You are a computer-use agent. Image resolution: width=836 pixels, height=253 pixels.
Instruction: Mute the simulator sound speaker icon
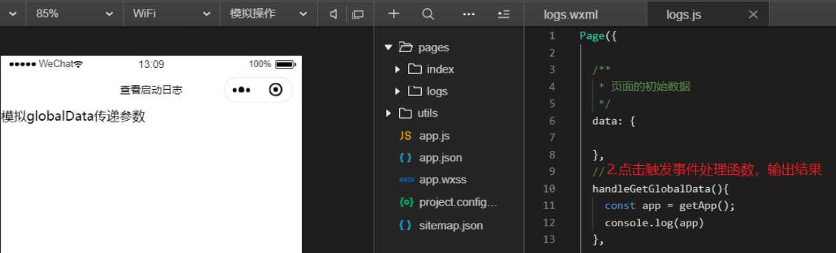point(333,14)
